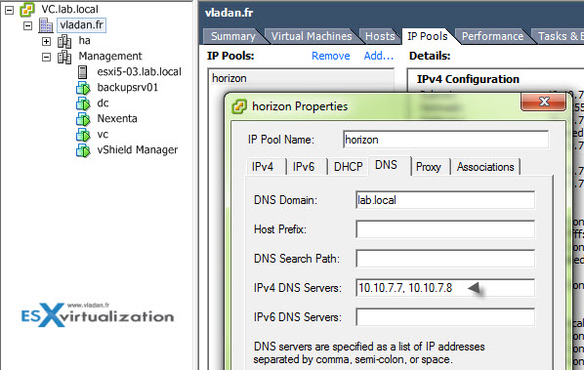This screenshot has width=584, height=370.
Task: Collapse the Management cluster node
Action: [x=46, y=57]
